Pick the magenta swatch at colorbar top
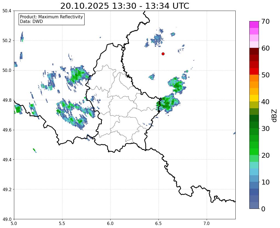 click(x=254, y=25)
